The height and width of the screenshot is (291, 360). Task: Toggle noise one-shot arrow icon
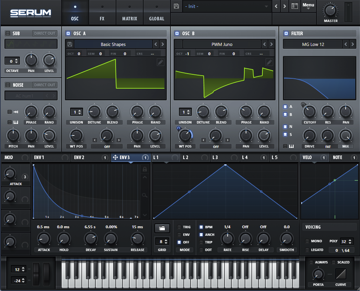(16, 112)
